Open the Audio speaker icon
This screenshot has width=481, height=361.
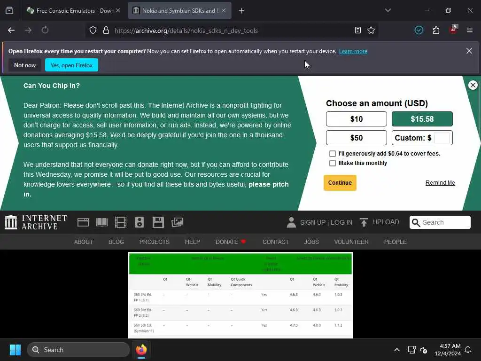pos(140,222)
